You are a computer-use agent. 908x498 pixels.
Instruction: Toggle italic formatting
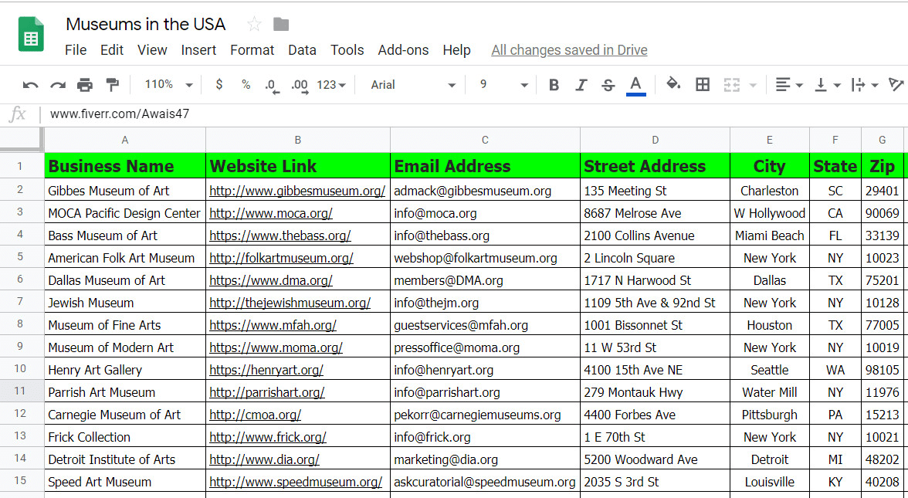pos(581,84)
